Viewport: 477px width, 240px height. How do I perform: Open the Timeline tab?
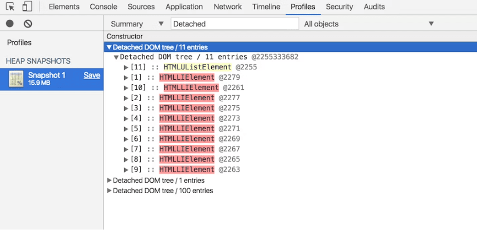(266, 7)
